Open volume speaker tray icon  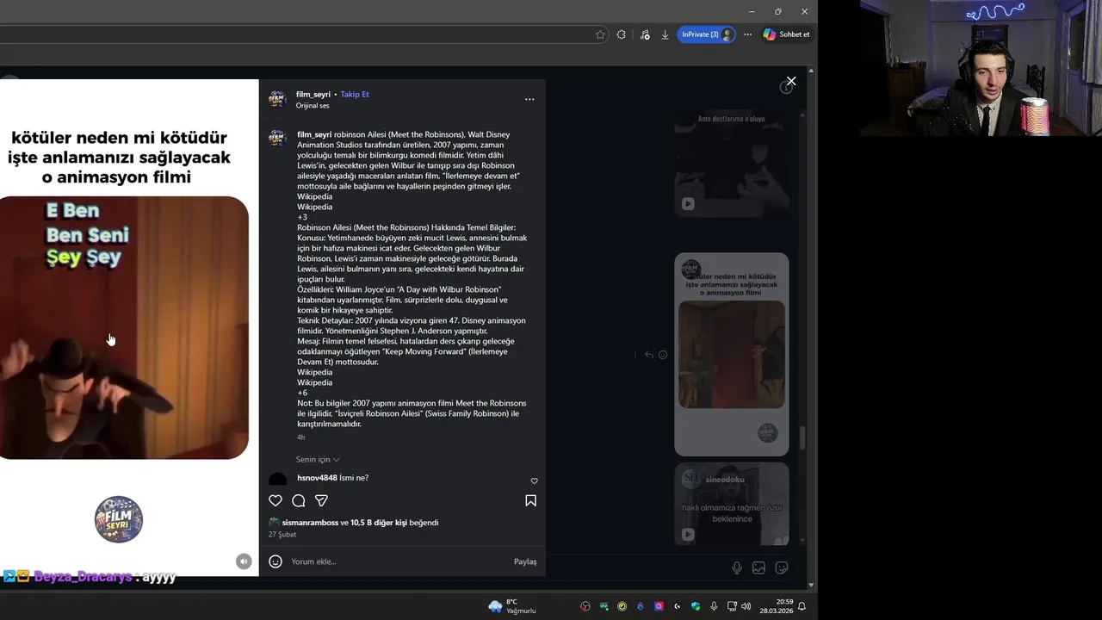[746, 606]
